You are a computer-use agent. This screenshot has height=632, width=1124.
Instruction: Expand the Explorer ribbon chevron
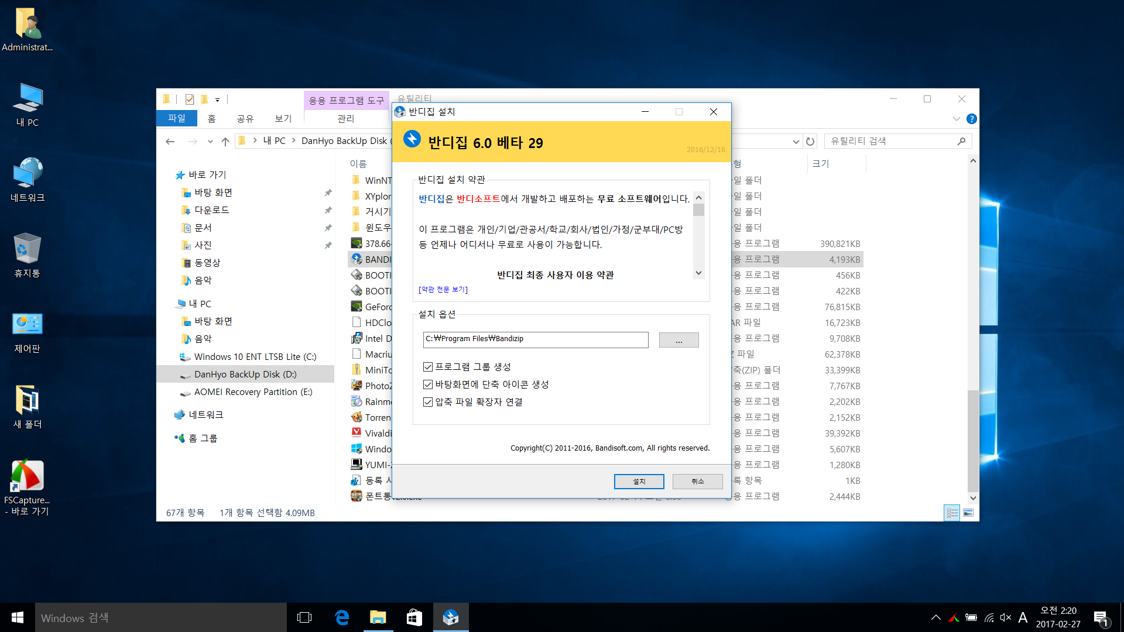(x=957, y=119)
